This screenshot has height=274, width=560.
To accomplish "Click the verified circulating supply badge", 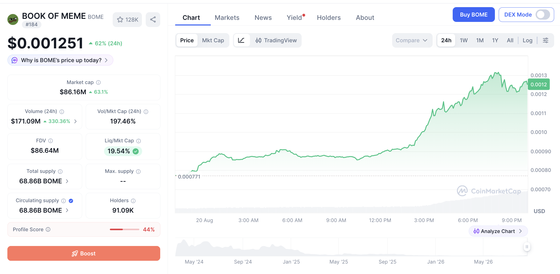I will coord(71,201).
